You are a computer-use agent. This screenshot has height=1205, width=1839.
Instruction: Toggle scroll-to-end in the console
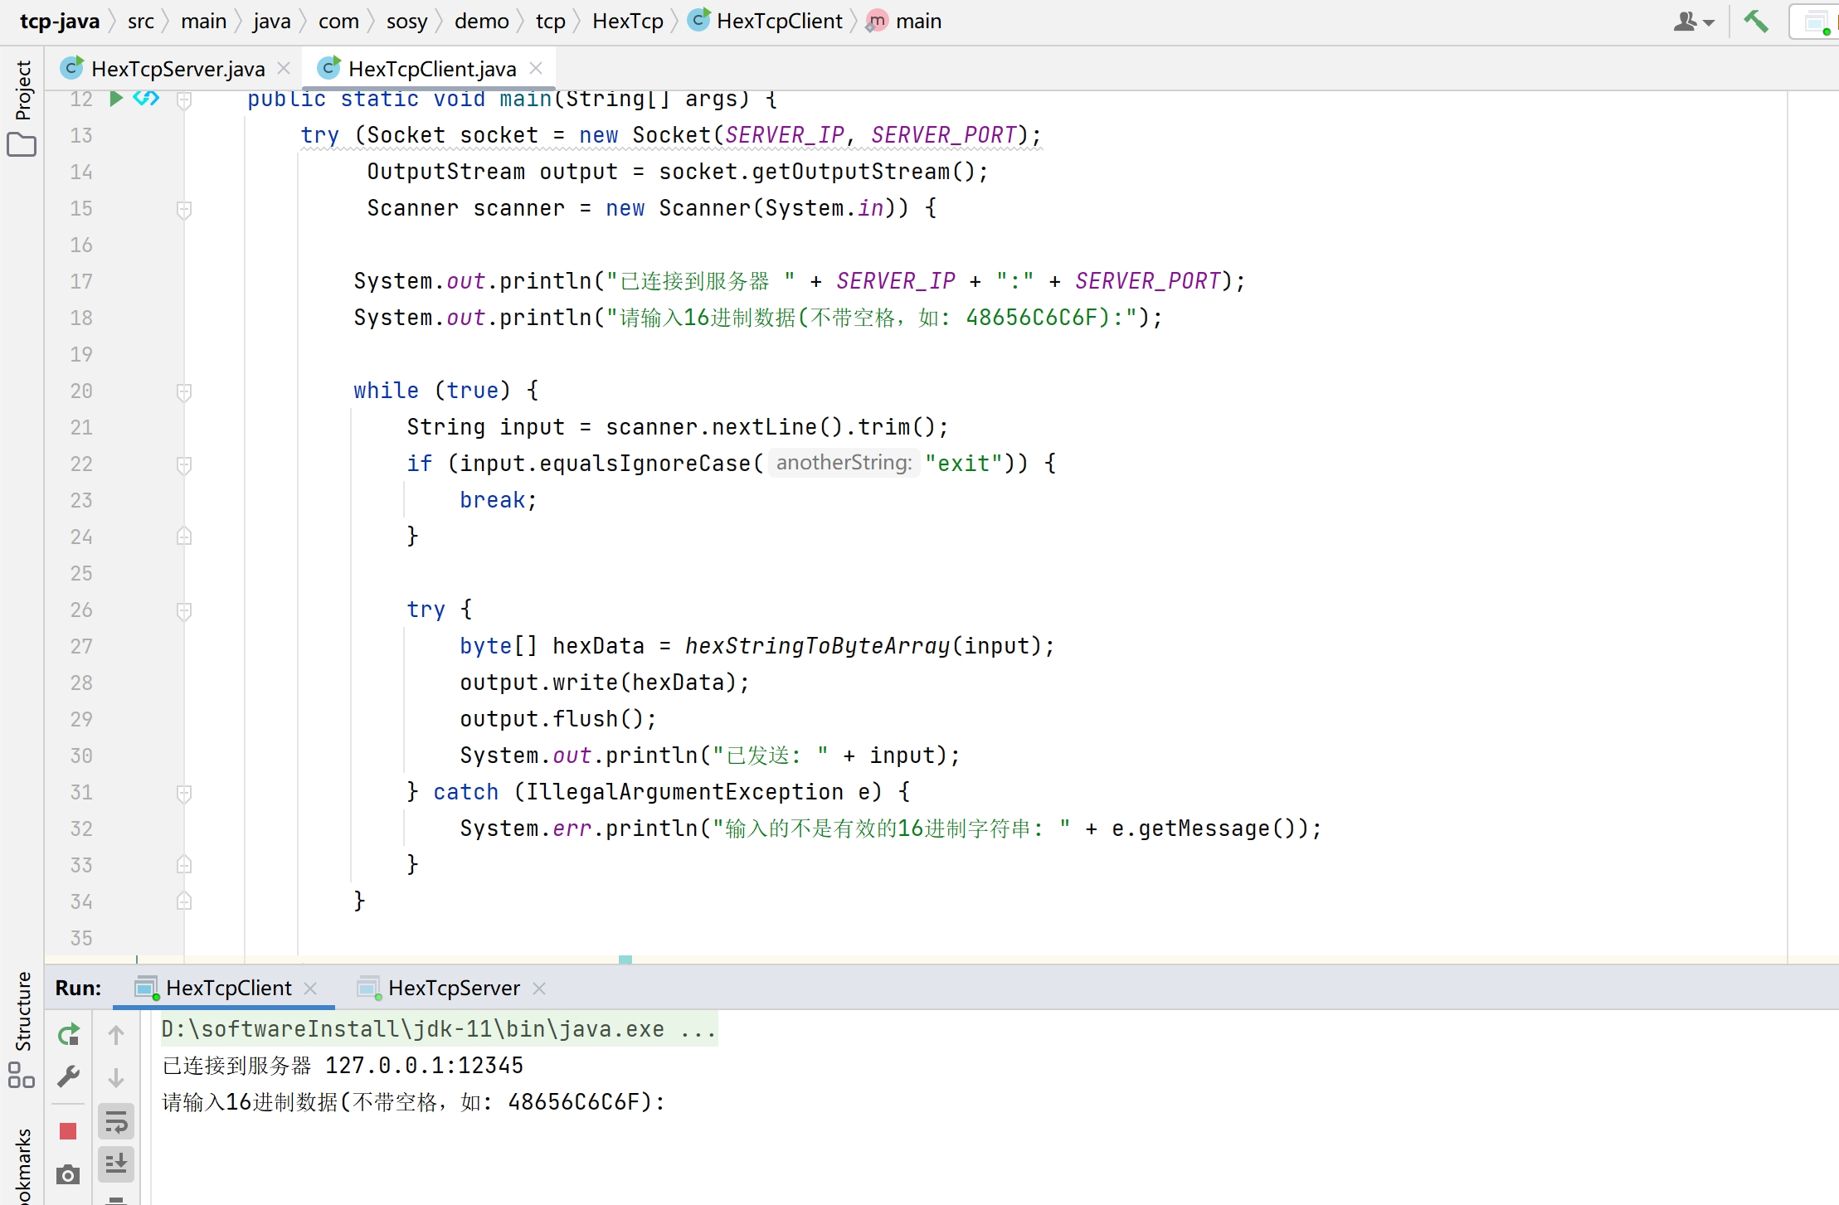(x=116, y=1164)
